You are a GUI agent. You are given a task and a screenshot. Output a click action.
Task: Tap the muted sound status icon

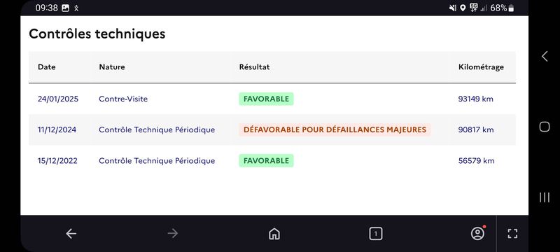[452, 8]
